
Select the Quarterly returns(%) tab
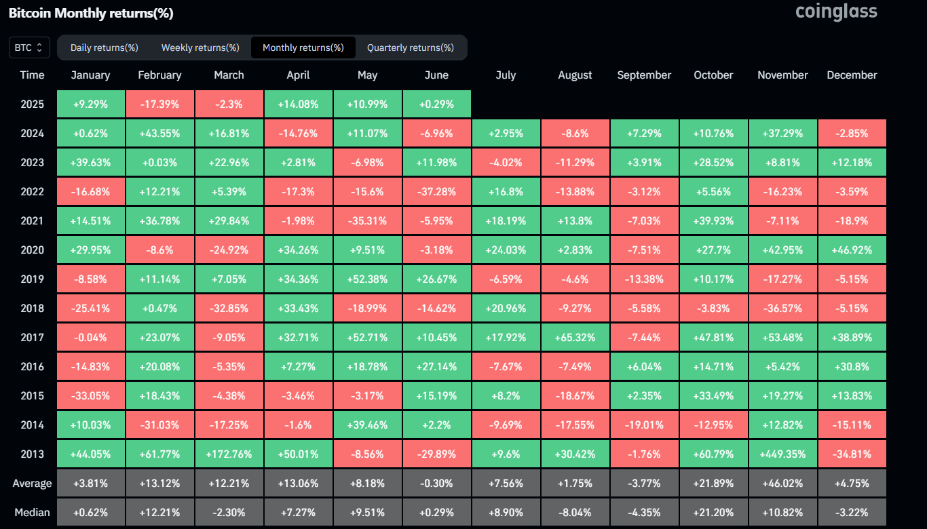pyautogui.click(x=411, y=47)
